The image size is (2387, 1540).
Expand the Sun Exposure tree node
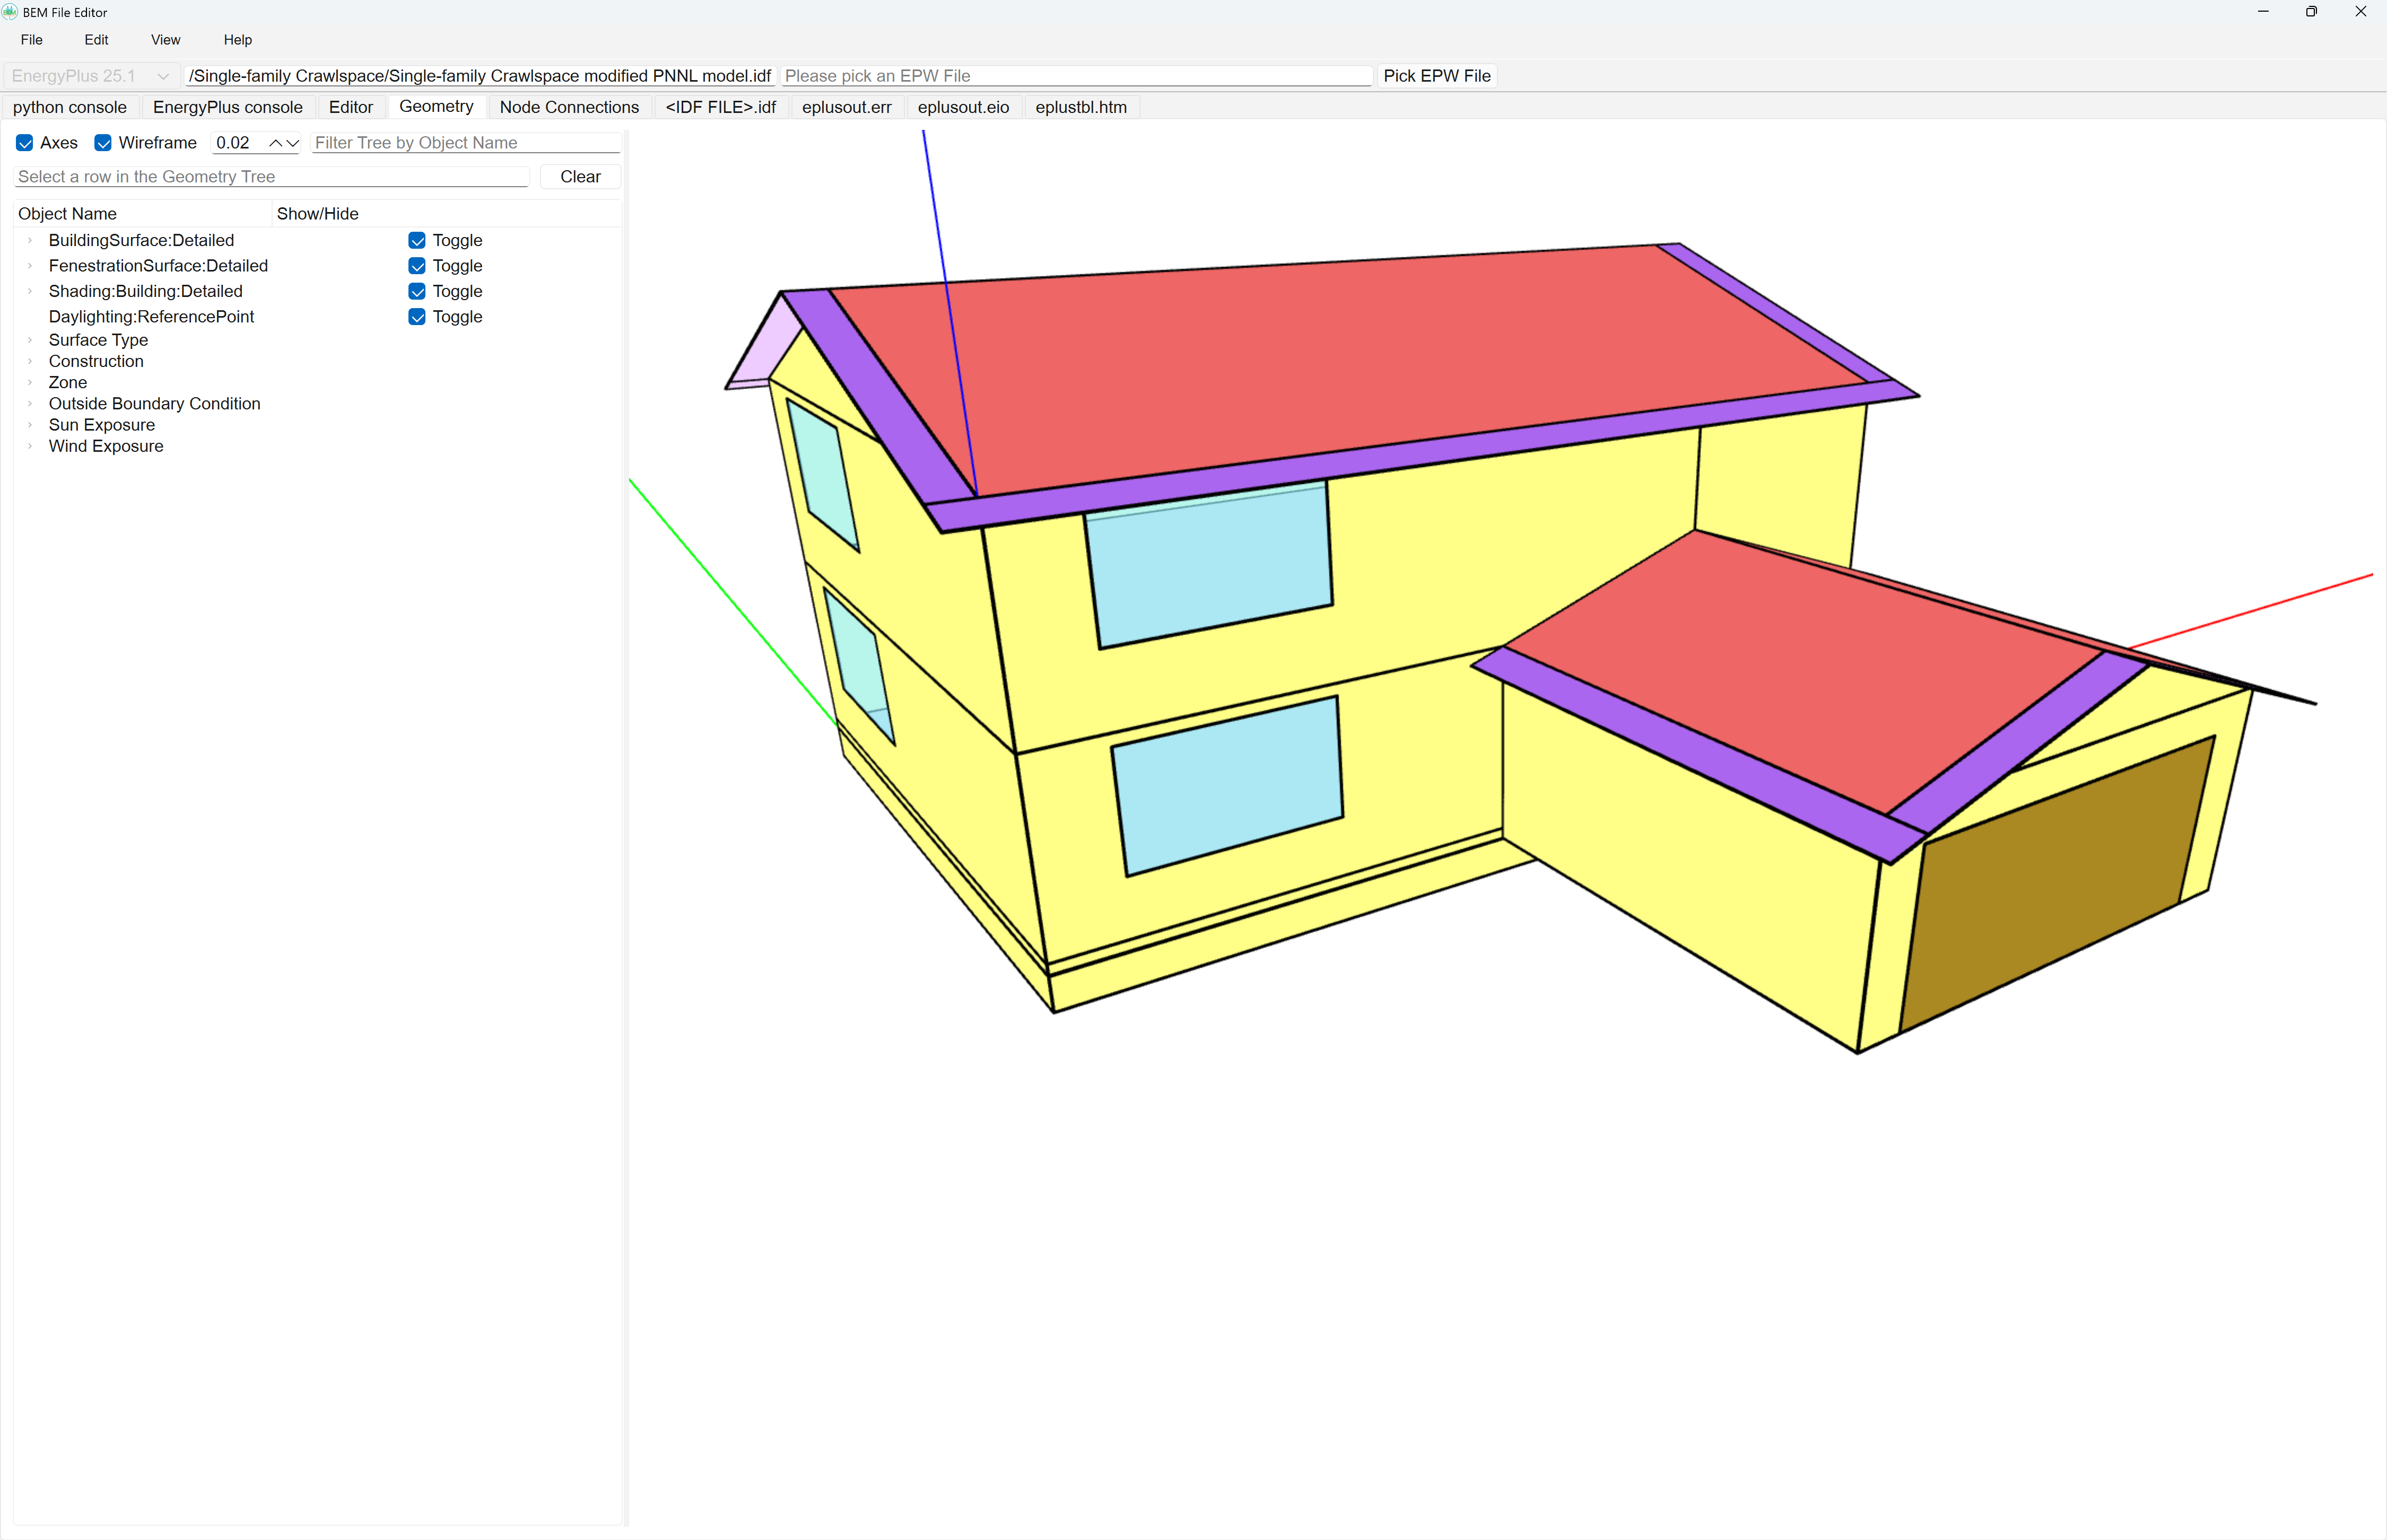[x=30, y=425]
